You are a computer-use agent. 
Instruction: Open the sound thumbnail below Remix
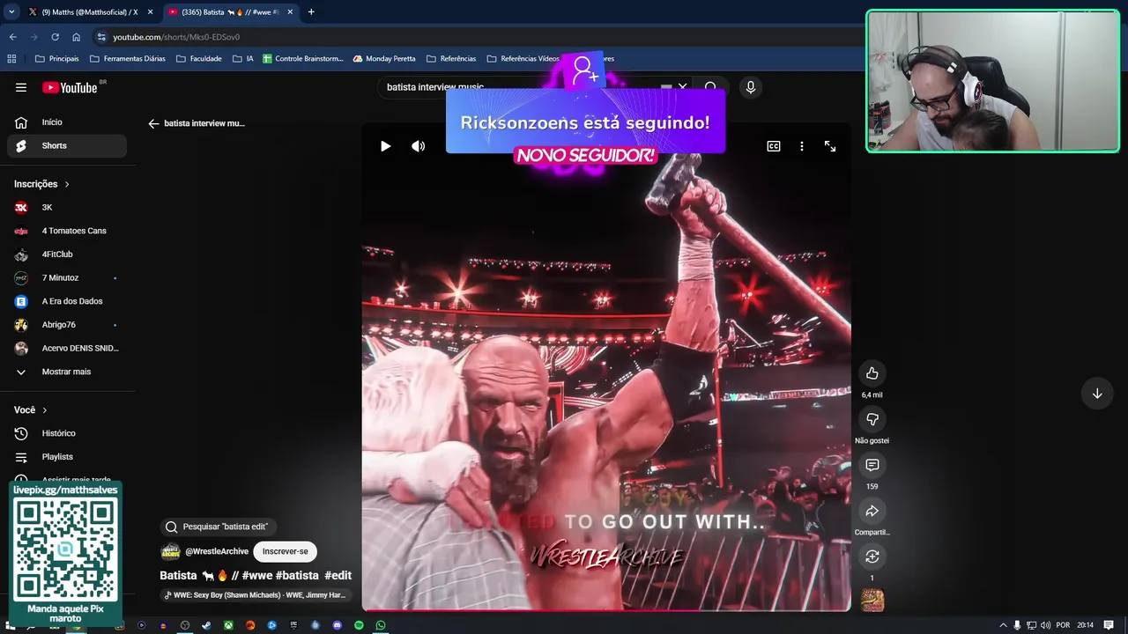pos(872,601)
